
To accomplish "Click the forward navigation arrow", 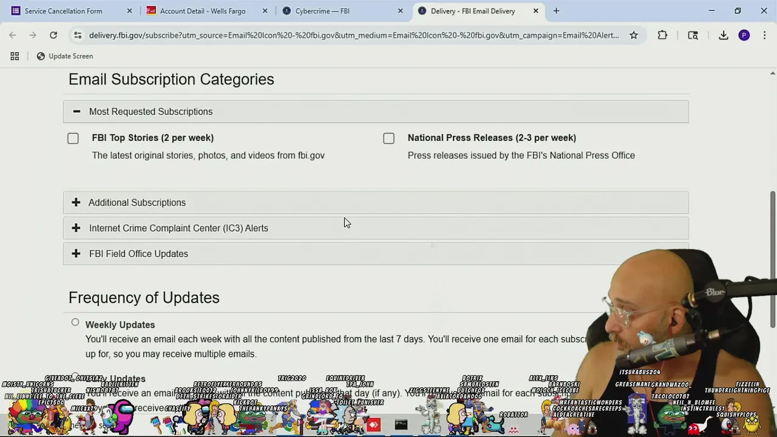I will click(x=33, y=35).
